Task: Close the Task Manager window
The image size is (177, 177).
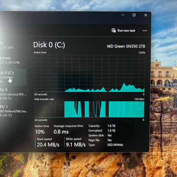Action: point(146,15)
